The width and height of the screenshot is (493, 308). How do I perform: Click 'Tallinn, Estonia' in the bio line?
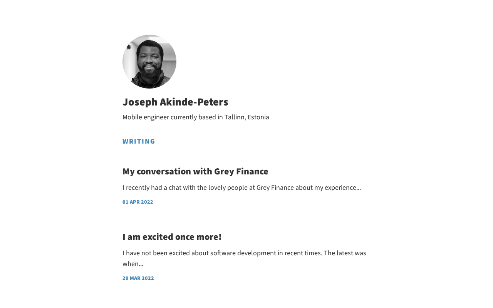[x=246, y=117]
